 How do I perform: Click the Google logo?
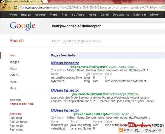coord(23,26)
